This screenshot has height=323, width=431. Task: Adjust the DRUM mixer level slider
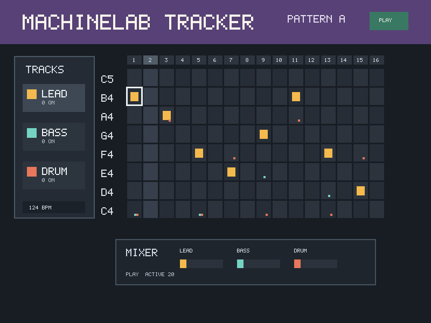pyautogui.click(x=316, y=264)
